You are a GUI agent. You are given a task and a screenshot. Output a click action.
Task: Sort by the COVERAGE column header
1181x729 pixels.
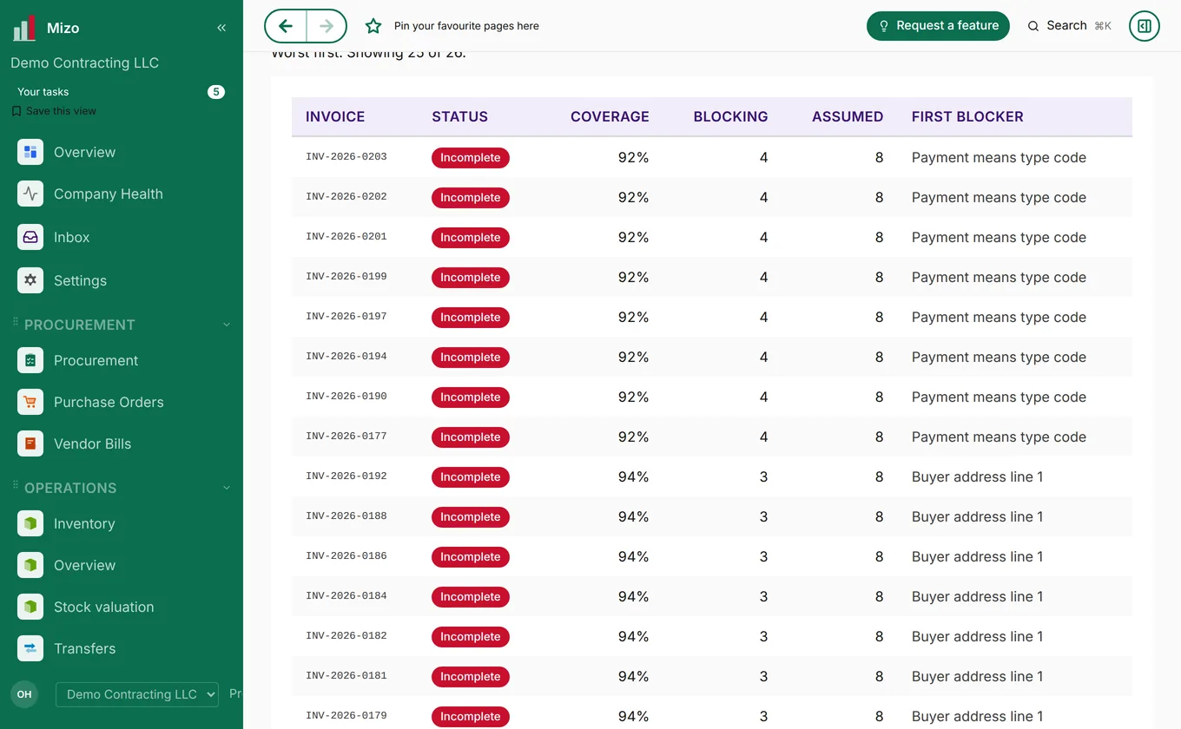click(610, 116)
